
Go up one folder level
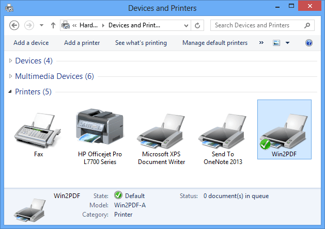tap(53, 25)
